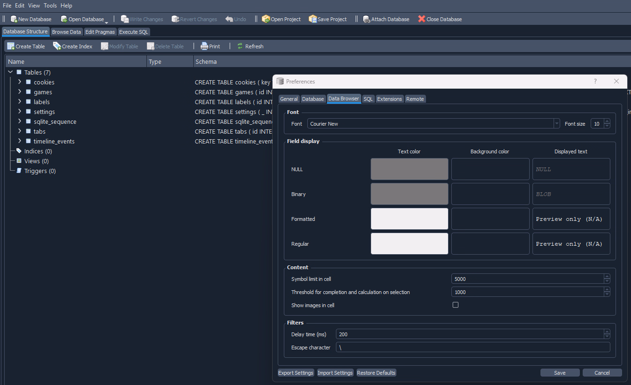Pick the Binary text color swatch
Screen dimensions: 631x385
click(410, 194)
